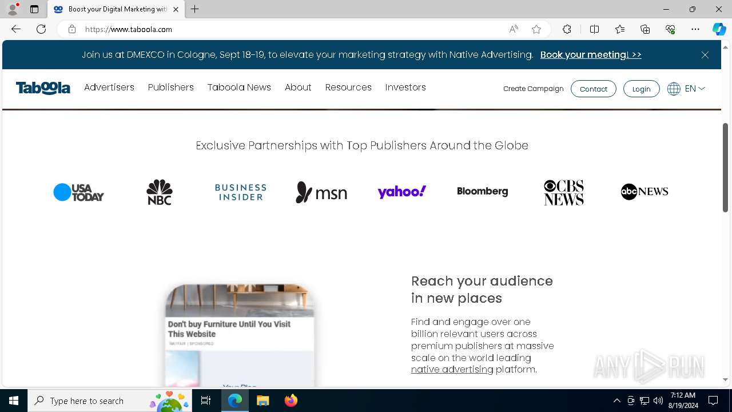Open File Explorer from taskbar

click(x=263, y=401)
